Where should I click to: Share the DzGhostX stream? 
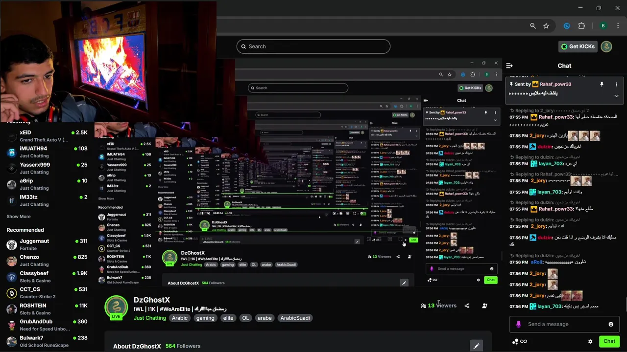point(467,306)
